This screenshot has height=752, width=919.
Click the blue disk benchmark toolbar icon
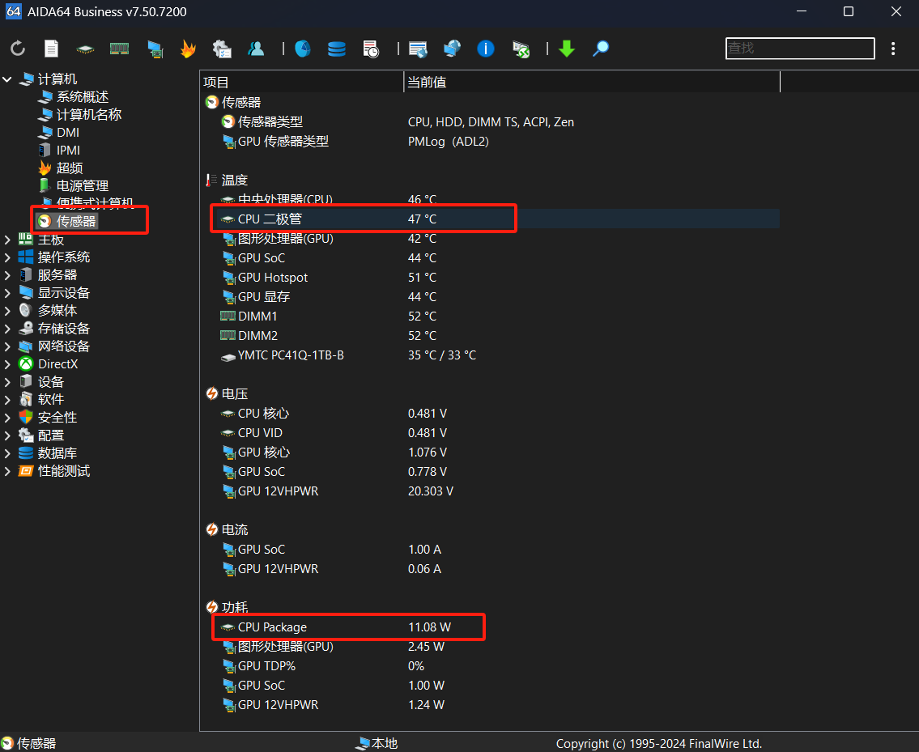tap(303, 49)
